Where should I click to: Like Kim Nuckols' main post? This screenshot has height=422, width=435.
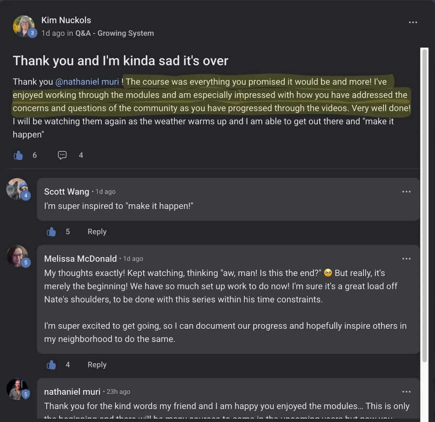pyautogui.click(x=18, y=155)
